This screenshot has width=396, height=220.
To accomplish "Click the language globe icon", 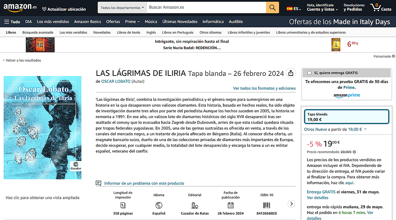I will (159, 205).
